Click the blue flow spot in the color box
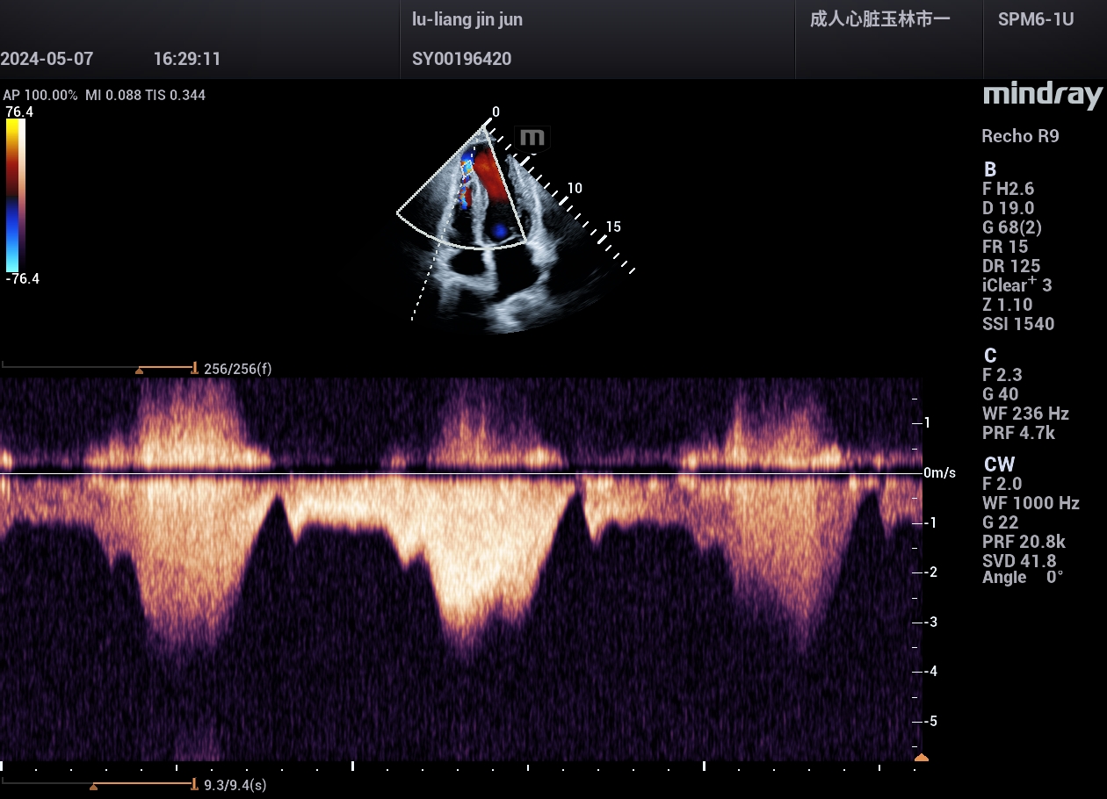Screen dimensions: 1107x799 pyautogui.click(x=499, y=231)
